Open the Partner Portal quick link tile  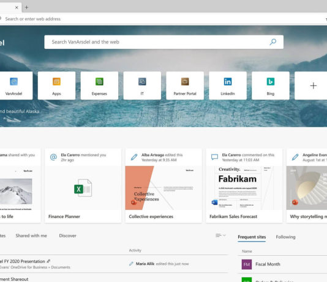tap(185, 85)
